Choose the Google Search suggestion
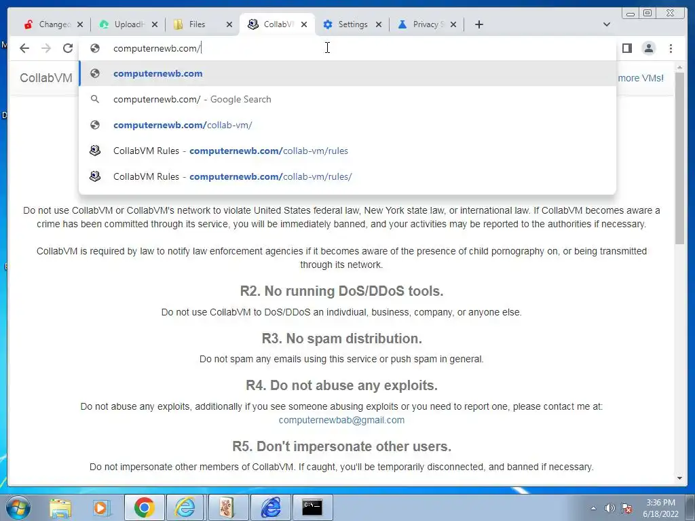695x521 pixels. (x=347, y=99)
